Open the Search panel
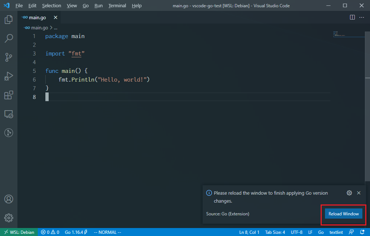The width and height of the screenshot is (370, 236). 8,38
